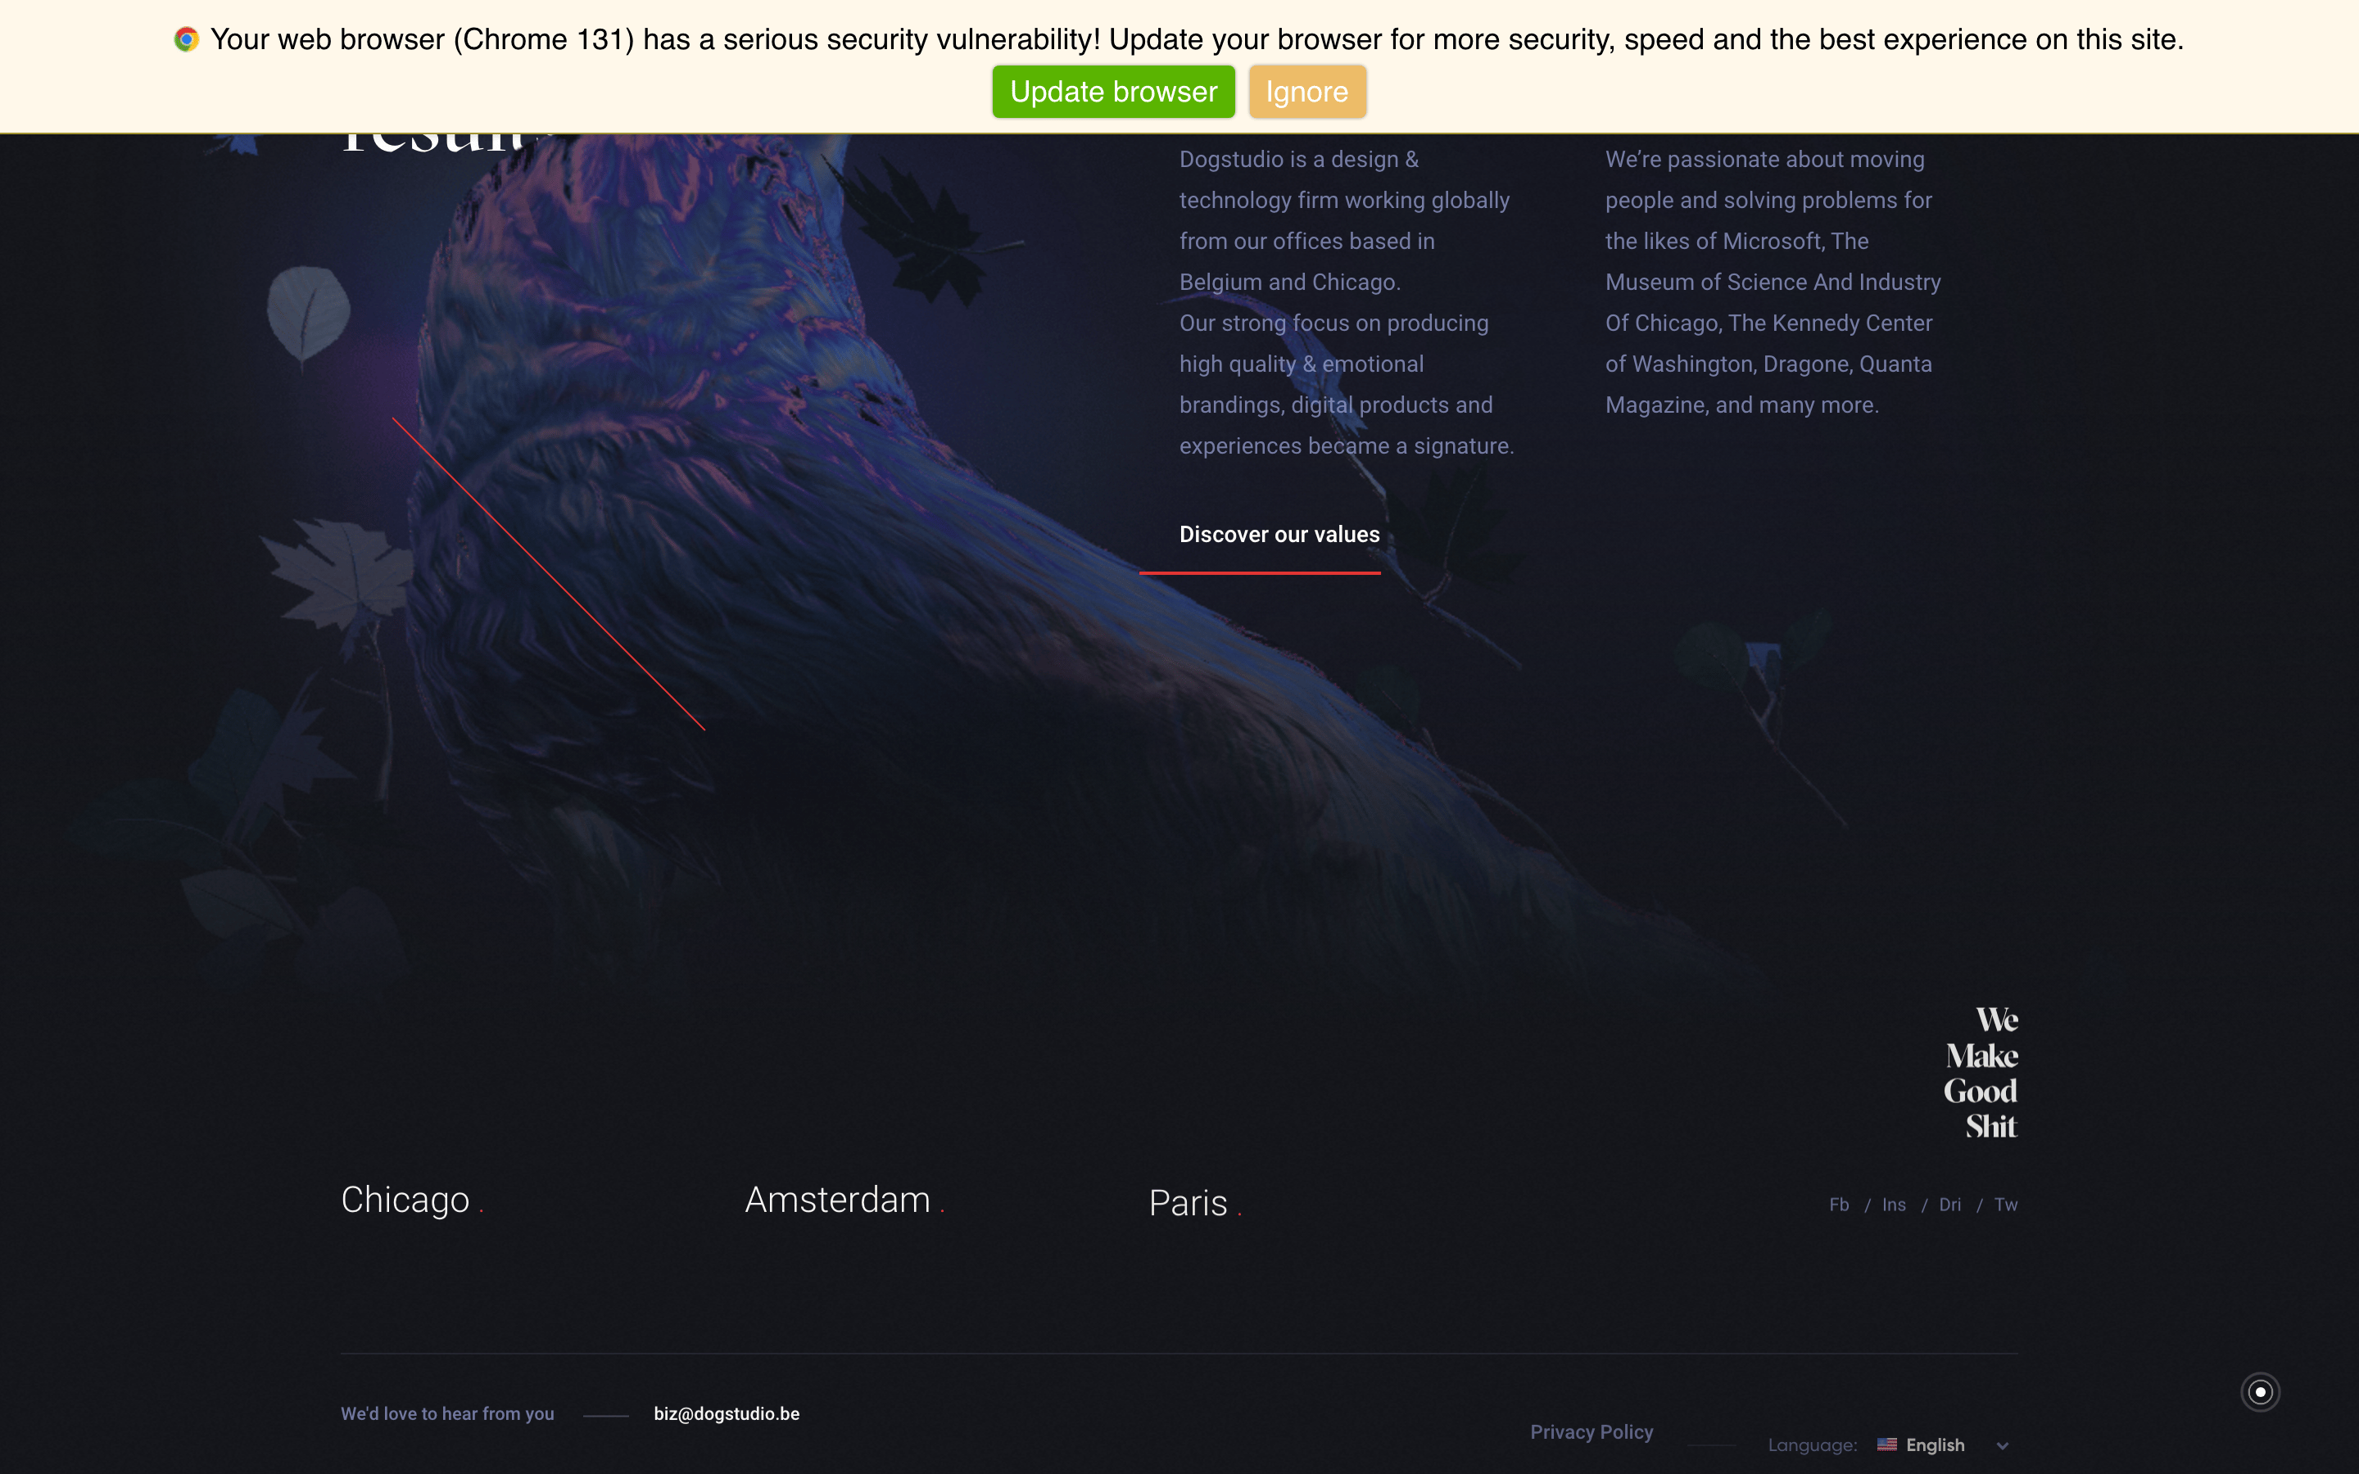Click the language dropdown chevron arrow
The width and height of the screenshot is (2359, 1474).
[2002, 1445]
